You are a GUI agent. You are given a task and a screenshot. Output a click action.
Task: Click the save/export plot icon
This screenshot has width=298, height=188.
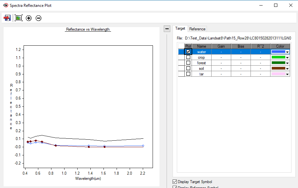point(7,18)
